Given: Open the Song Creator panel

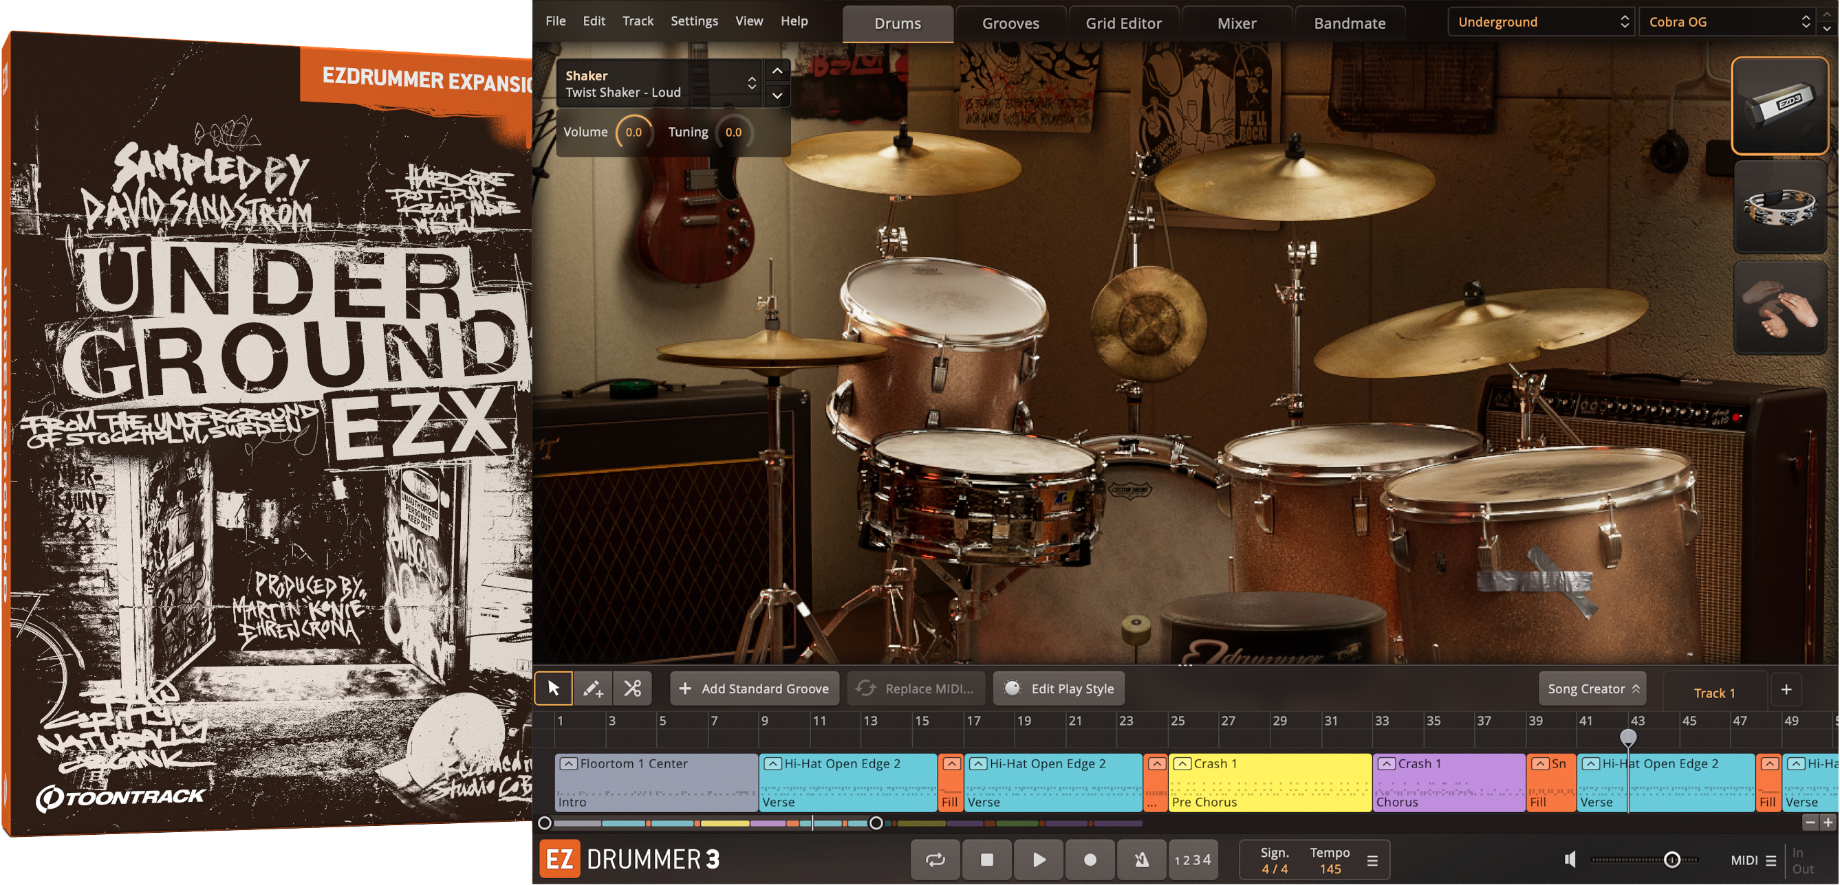Looking at the screenshot, I should pyautogui.click(x=1593, y=688).
